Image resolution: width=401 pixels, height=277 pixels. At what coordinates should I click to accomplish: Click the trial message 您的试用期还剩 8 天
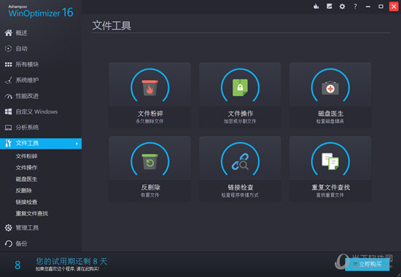[x=71, y=262]
